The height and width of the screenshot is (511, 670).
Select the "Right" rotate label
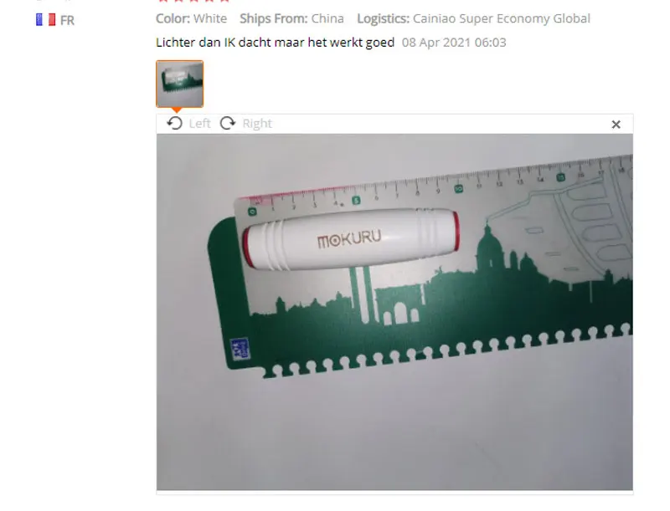[257, 123]
